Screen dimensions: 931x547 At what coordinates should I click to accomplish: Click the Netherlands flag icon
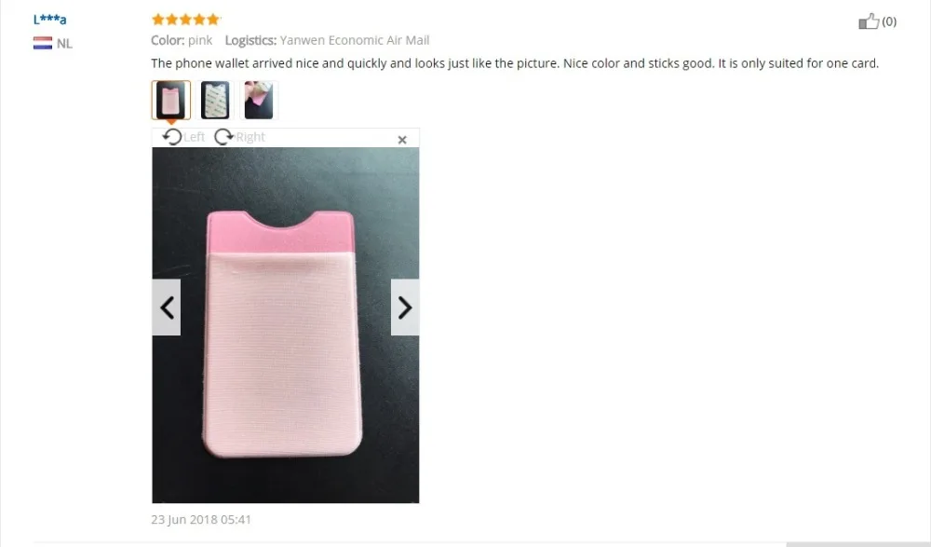click(43, 43)
